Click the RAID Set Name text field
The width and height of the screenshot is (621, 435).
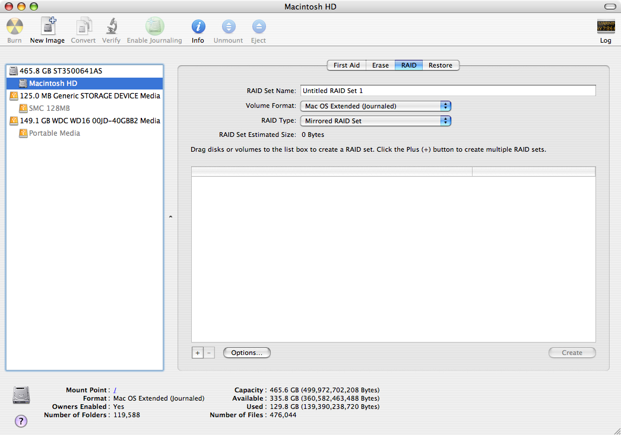coord(448,91)
